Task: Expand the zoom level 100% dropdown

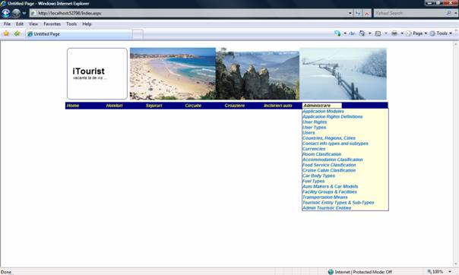Action: (x=450, y=272)
